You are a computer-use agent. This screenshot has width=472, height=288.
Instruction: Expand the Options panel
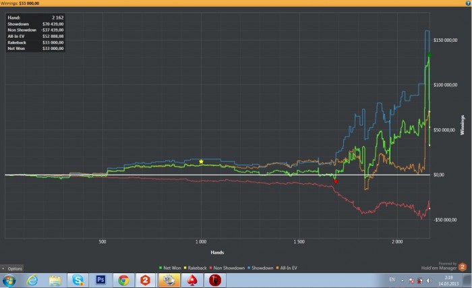coord(12,268)
